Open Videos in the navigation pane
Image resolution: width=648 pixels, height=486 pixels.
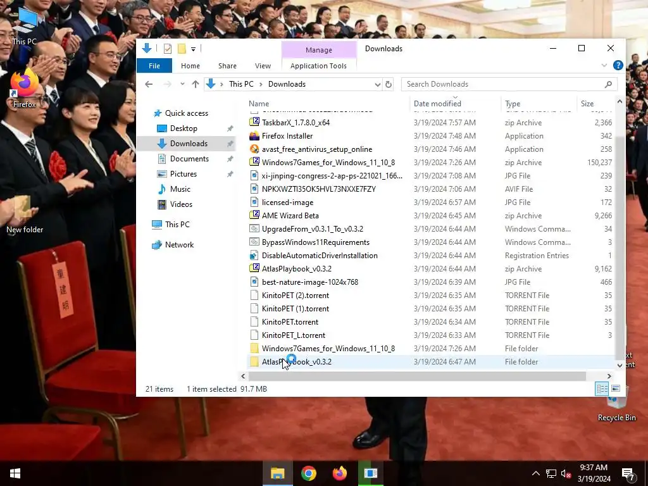point(181,204)
